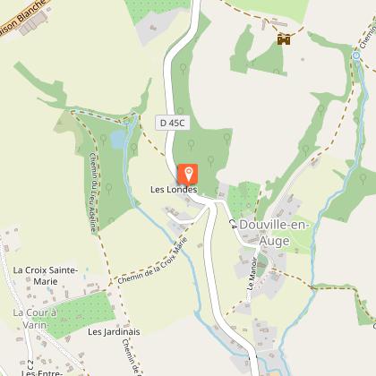Viewport: 376px width, 376px height.
Task: Click the Chemin du Lieu Adeline label
Action: click(92, 192)
